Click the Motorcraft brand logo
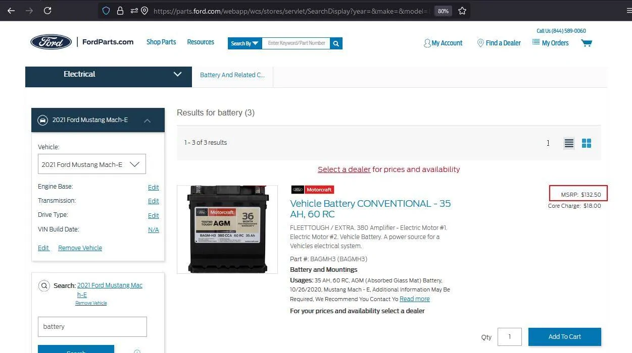This screenshot has width=632, height=353. pos(313,190)
